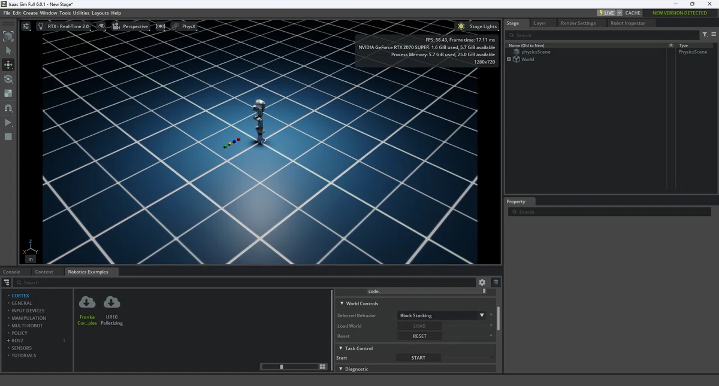Open the File menu
This screenshot has width=719, height=386.
7,13
